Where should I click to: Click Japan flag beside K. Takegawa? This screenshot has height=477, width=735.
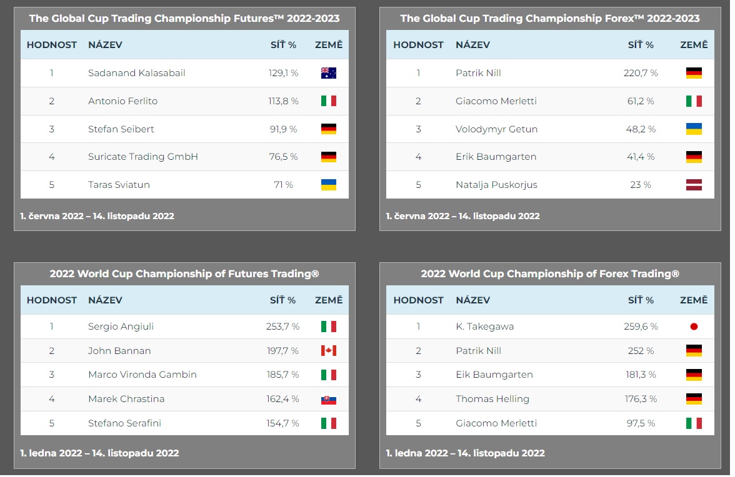pos(694,327)
